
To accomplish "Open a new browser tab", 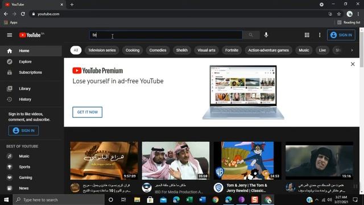I will 72,5.
